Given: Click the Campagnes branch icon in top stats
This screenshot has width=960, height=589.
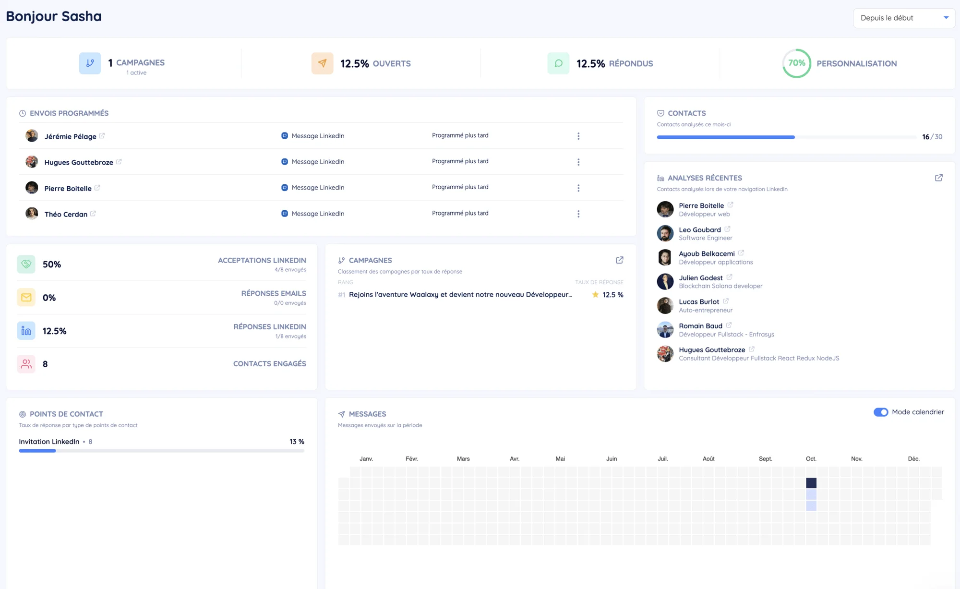Looking at the screenshot, I should (x=90, y=63).
